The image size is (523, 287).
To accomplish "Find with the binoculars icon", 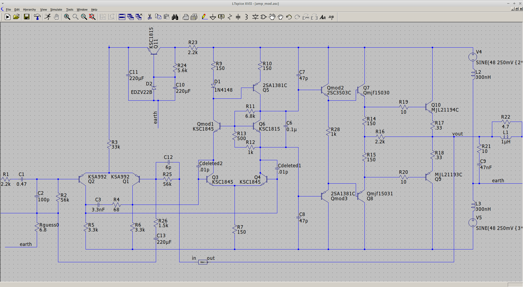I will click(175, 17).
